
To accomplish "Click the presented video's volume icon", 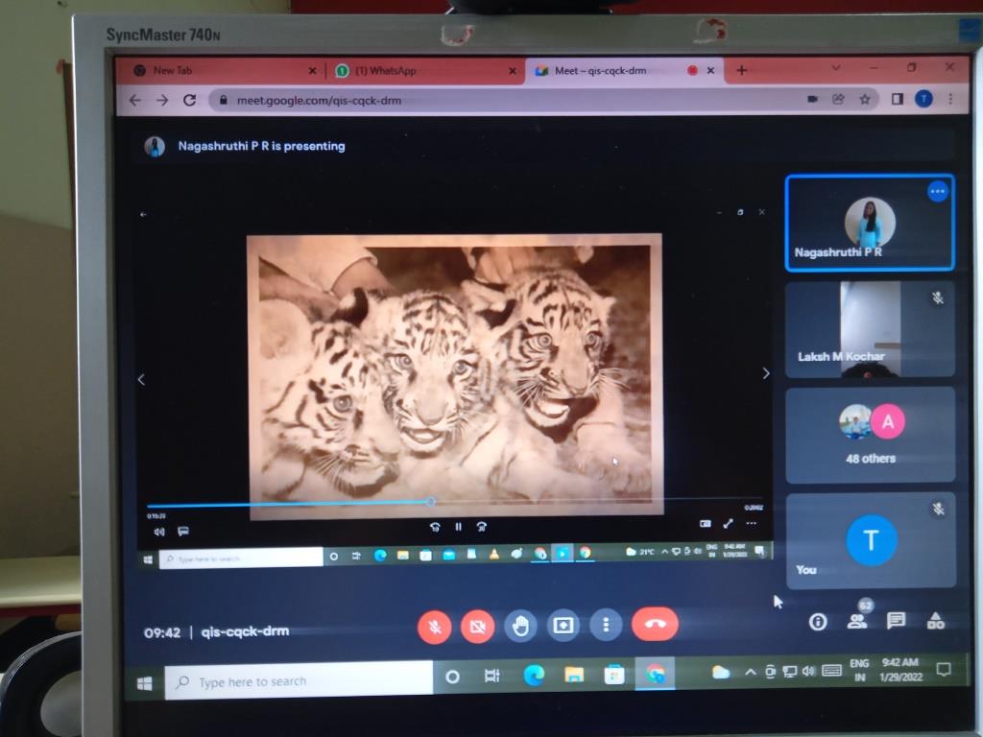I will pyautogui.click(x=159, y=532).
